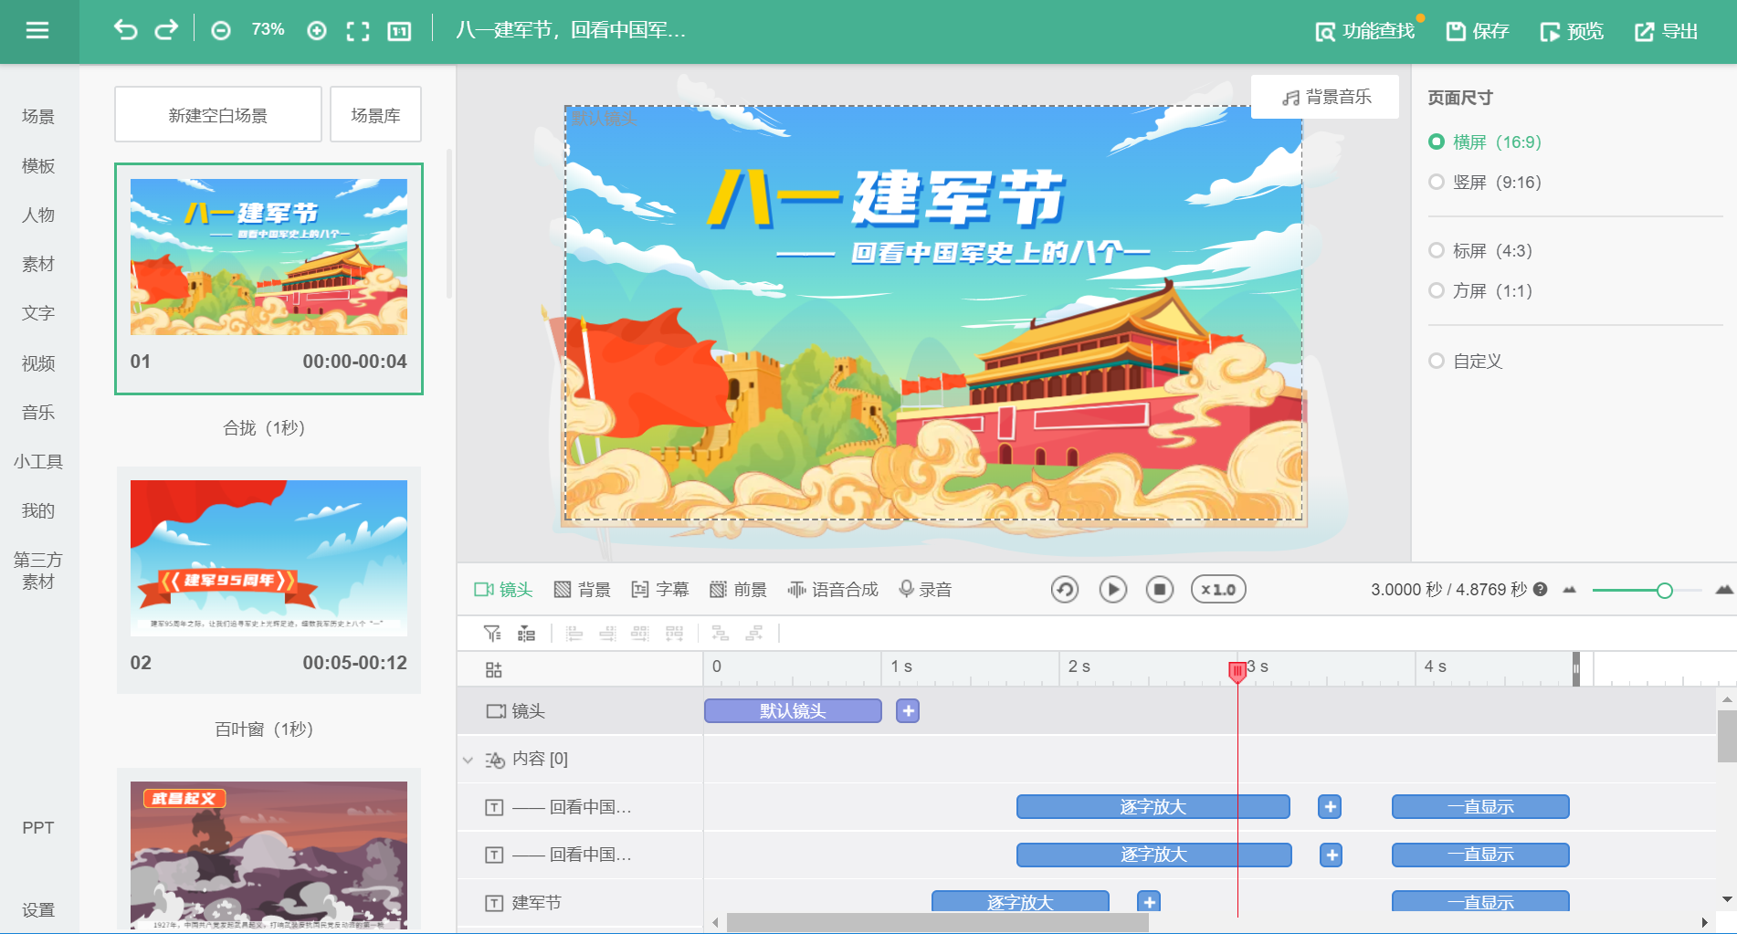Select the 默认镜头 camera clip
Viewport: 1737px width, 934px height.
coord(793,711)
